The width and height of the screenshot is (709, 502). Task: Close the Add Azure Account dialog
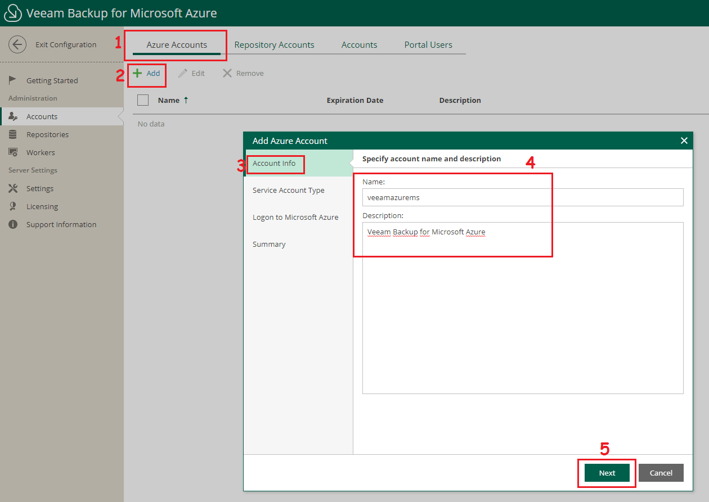(684, 141)
